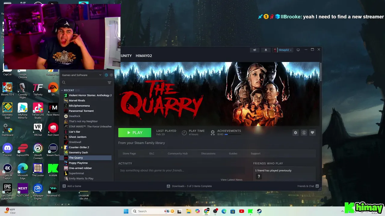Select Marvel Rivals in the library list

click(88, 100)
